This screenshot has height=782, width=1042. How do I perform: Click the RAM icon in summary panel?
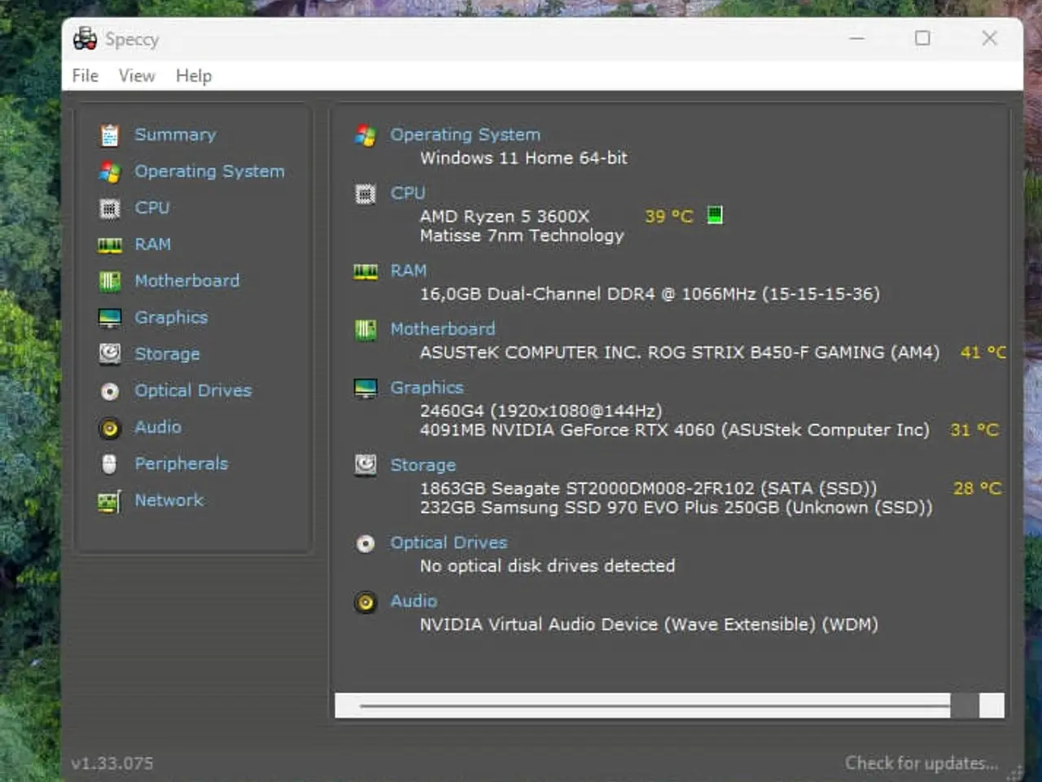[366, 272]
